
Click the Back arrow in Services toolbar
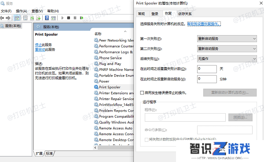coord(2,18)
